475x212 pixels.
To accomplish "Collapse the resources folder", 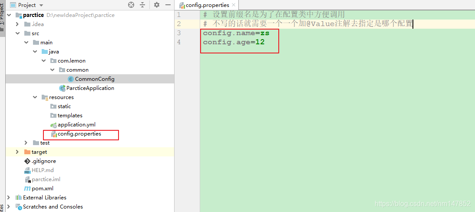I will pos(35,97).
